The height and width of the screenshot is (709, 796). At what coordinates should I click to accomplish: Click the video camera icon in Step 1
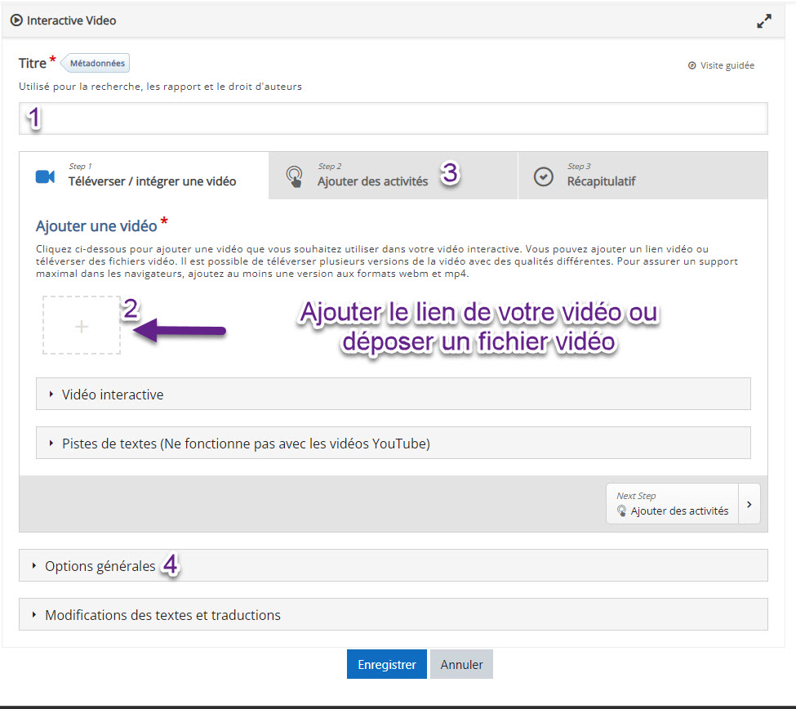pos(45,176)
